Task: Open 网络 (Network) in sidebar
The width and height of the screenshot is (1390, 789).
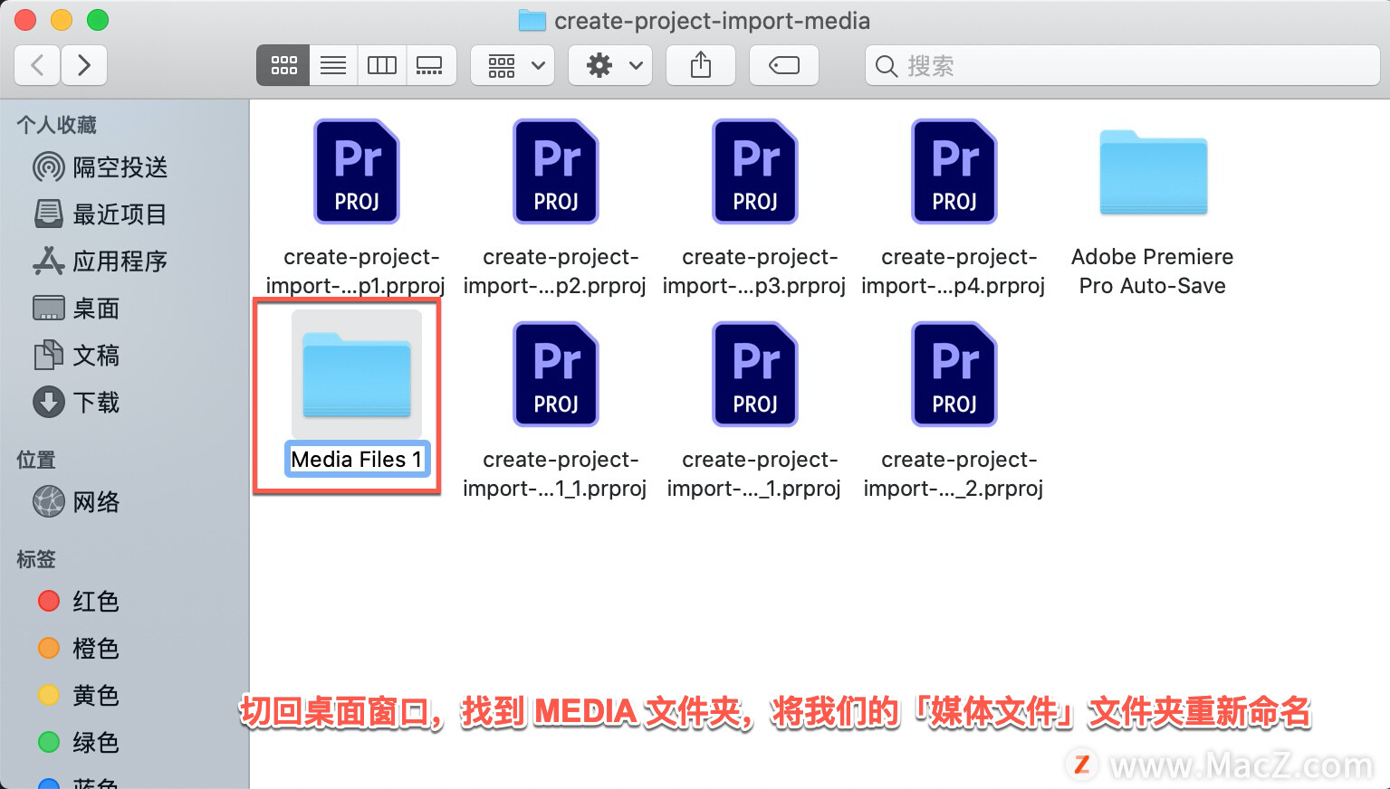Action: point(75,502)
